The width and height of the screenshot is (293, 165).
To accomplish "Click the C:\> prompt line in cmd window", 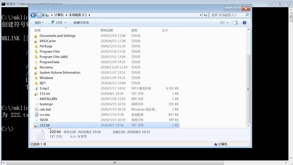I will (7, 129).
